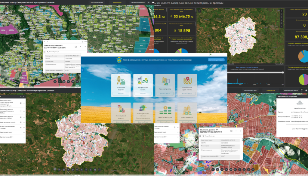Toggle Земельний кадастр (оренда) layer icon
This screenshot has height=176, width=308.
coord(20,111)
